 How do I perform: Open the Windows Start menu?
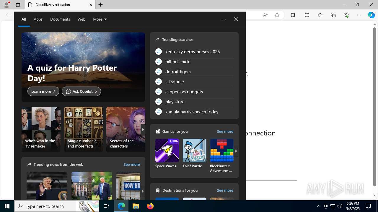pos(7,206)
